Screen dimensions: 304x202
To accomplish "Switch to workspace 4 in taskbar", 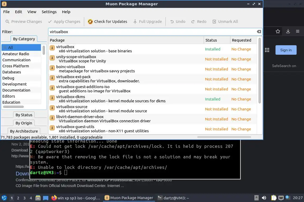I will 31,198.
